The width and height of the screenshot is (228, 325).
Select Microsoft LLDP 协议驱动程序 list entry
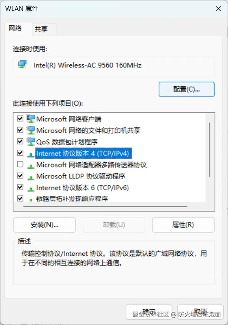[81, 176]
